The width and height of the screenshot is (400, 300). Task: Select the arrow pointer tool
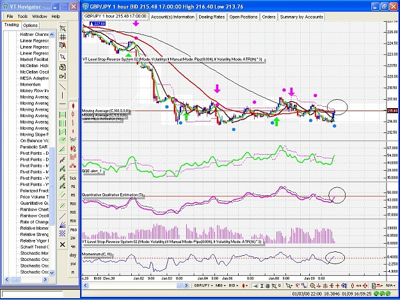pos(63,56)
